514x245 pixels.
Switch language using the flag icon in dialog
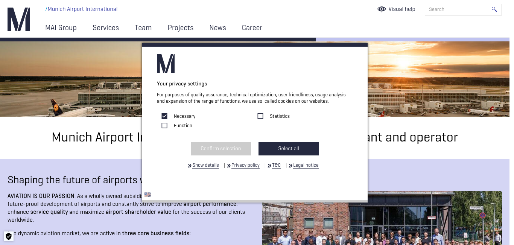point(148,195)
